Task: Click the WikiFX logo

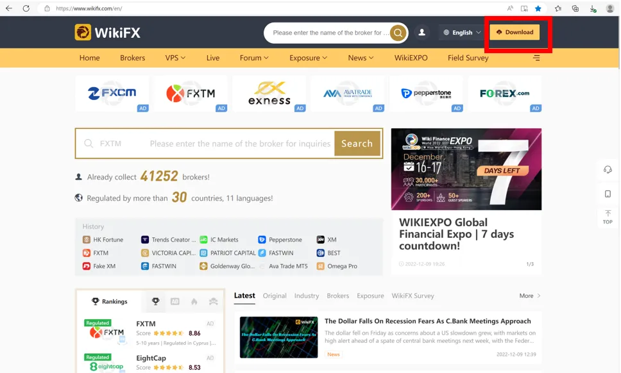Action: [107, 33]
